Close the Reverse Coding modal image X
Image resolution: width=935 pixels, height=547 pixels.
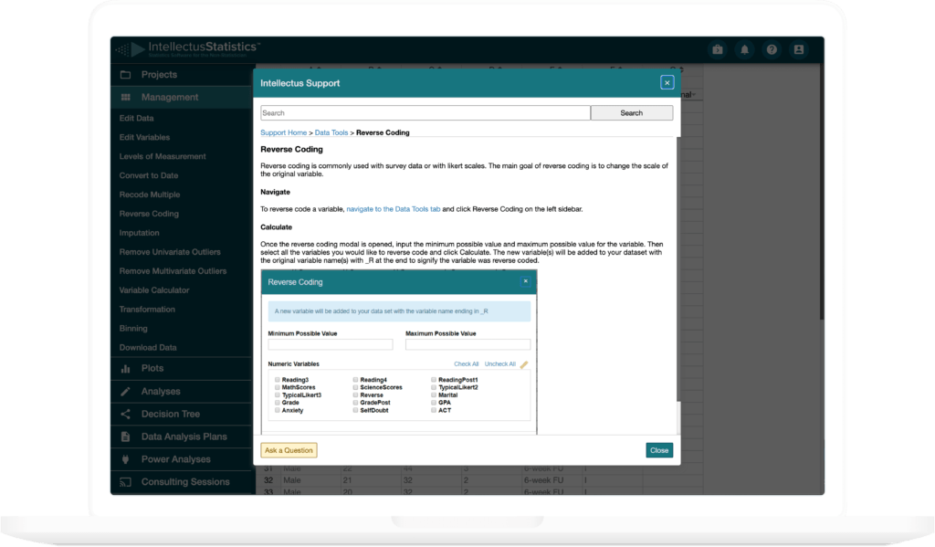[525, 281]
